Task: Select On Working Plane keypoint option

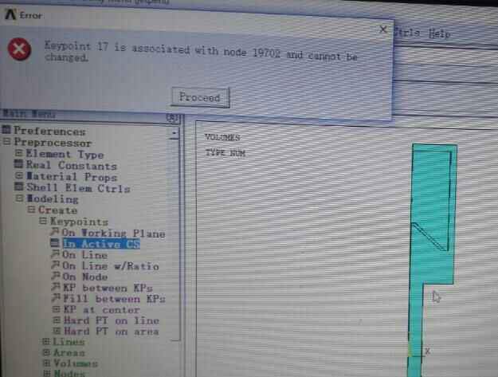Action: (x=113, y=234)
